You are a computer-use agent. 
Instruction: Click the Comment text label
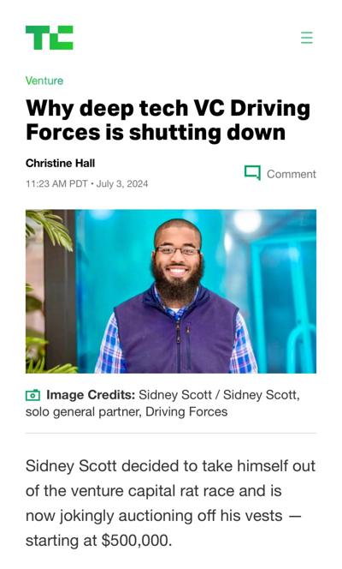292,174
